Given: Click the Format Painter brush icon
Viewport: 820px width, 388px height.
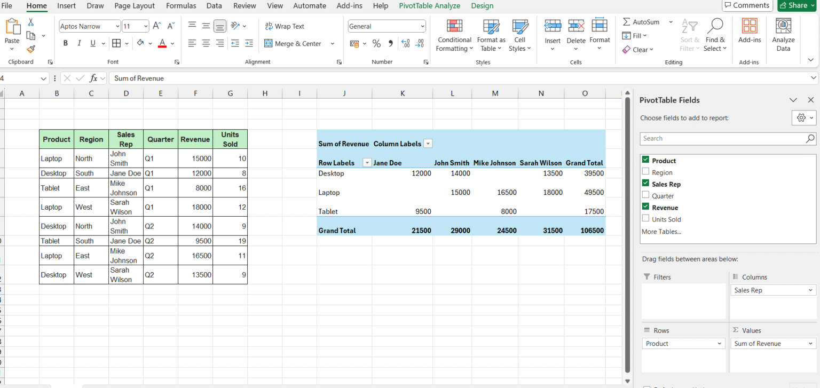Looking at the screenshot, I should [x=31, y=49].
